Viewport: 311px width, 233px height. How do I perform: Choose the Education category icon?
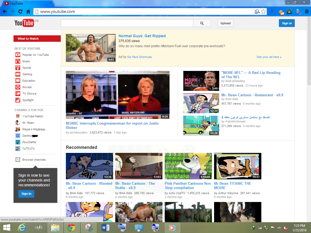point(18,81)
